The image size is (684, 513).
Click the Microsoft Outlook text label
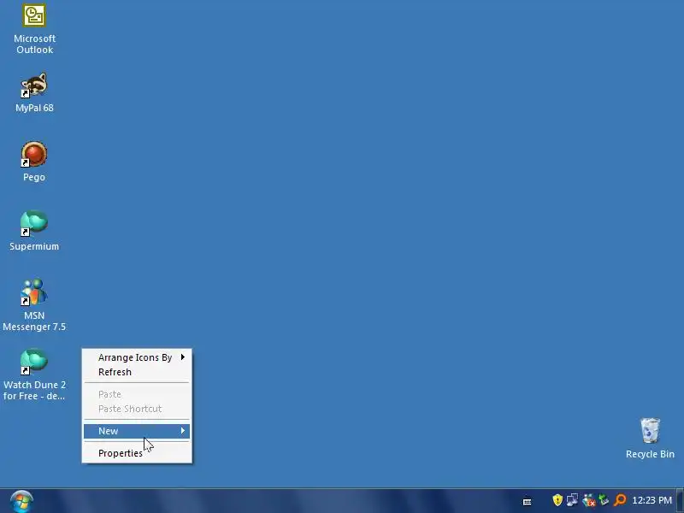(x=34, y=44)
